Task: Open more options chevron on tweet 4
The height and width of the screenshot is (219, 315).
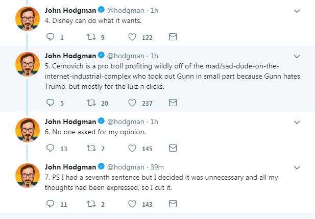Action: pos(297,10)
